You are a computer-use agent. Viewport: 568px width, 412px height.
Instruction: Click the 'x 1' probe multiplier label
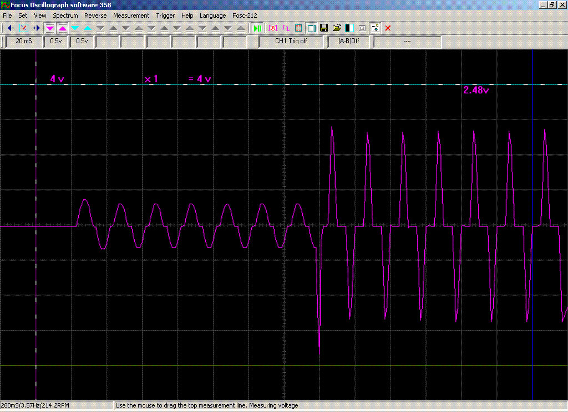click(151, 79)
